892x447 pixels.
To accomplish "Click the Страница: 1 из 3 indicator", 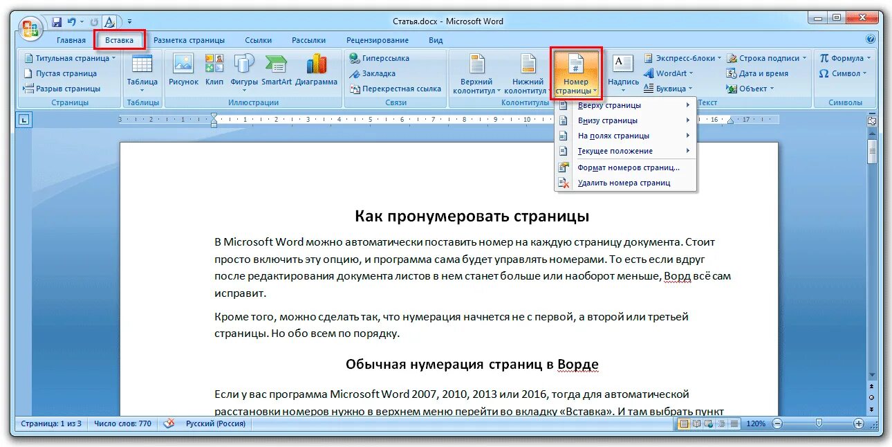I will tap(51, 423).
